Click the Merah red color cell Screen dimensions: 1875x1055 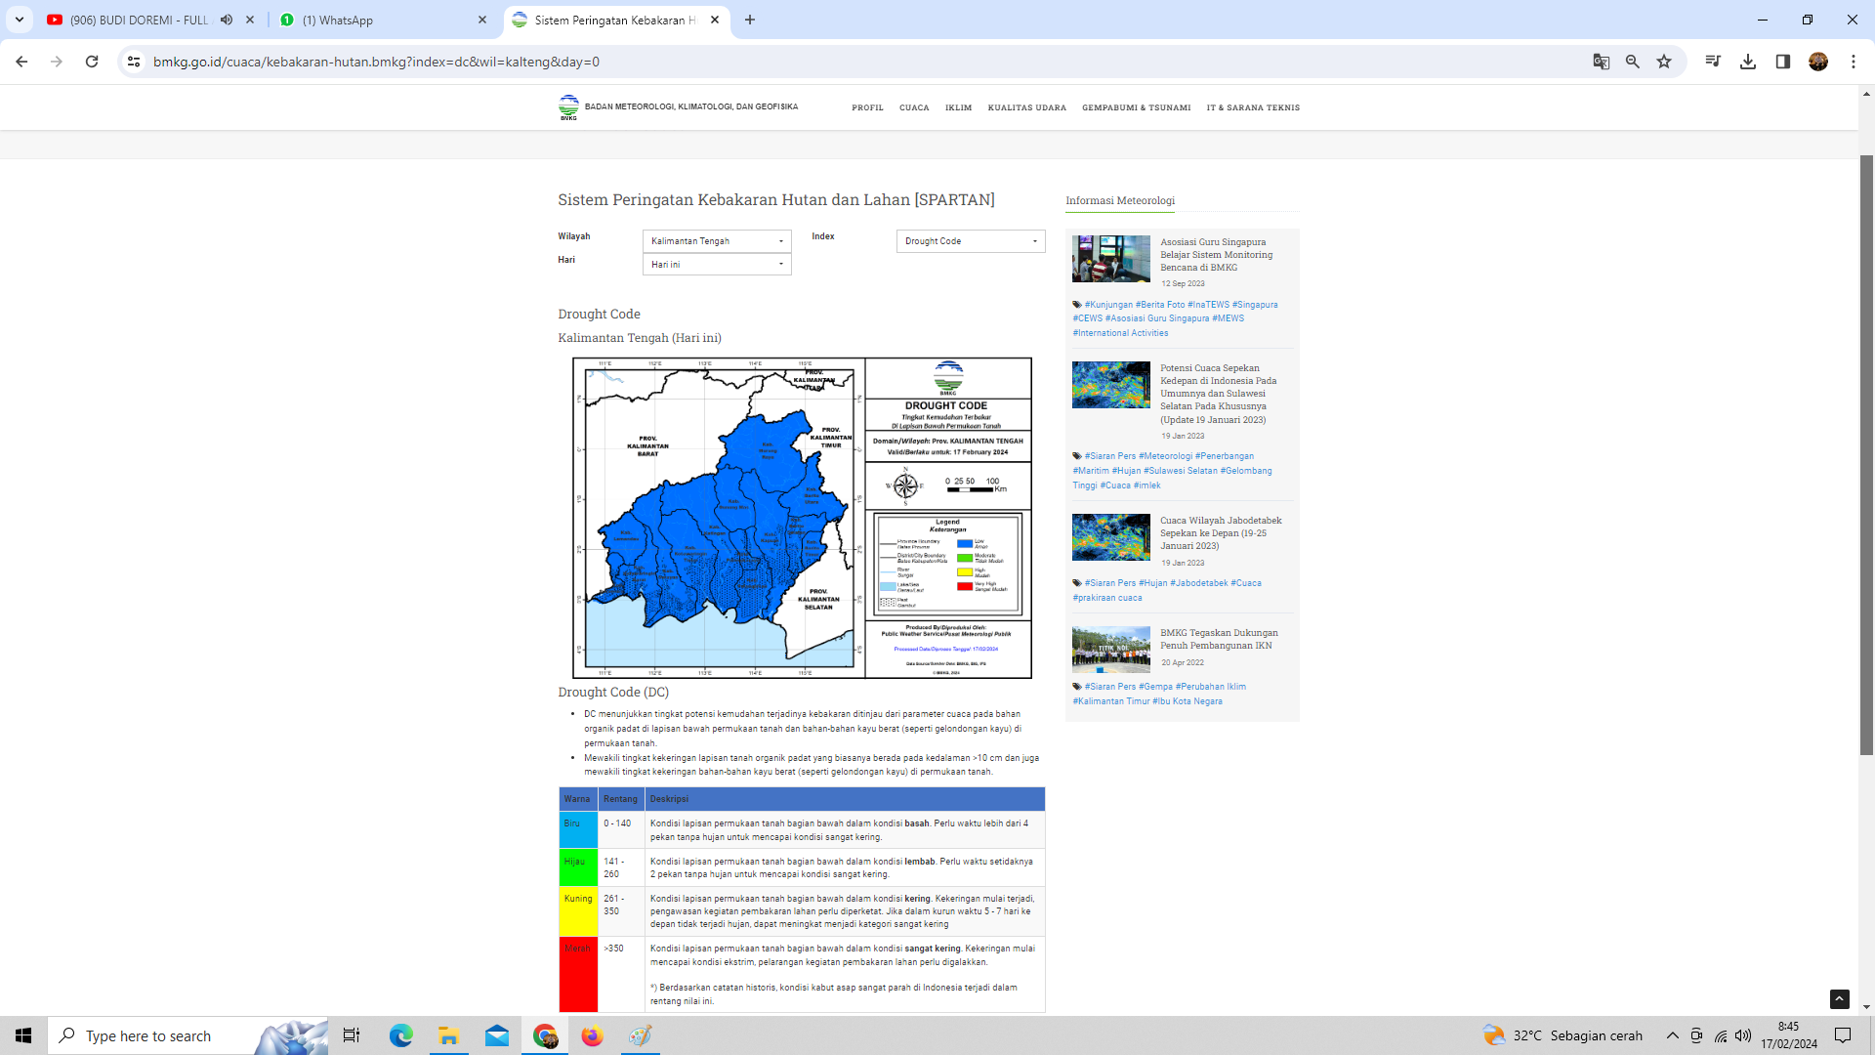pos(578,974)
